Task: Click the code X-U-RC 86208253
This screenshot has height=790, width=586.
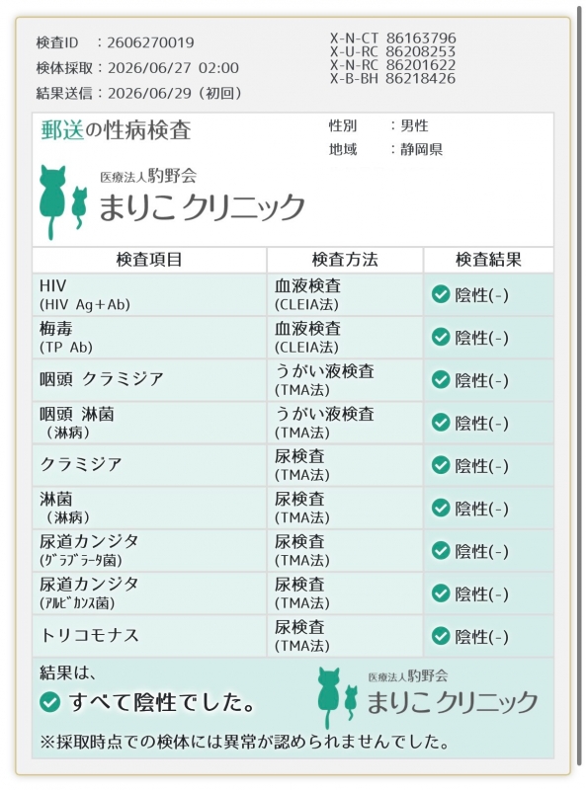Action: [393, 51]
